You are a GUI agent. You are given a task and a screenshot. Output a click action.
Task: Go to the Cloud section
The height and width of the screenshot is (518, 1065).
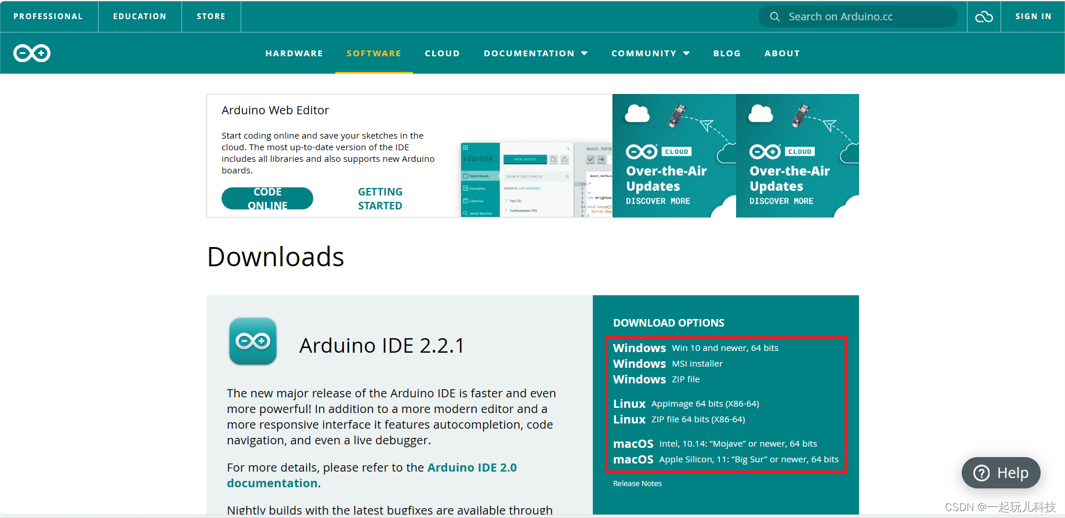[442, 53]
